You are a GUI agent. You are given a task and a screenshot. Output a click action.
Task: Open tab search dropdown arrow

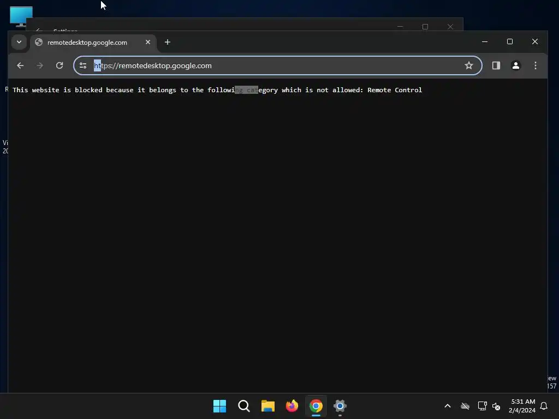pos(19,42)
